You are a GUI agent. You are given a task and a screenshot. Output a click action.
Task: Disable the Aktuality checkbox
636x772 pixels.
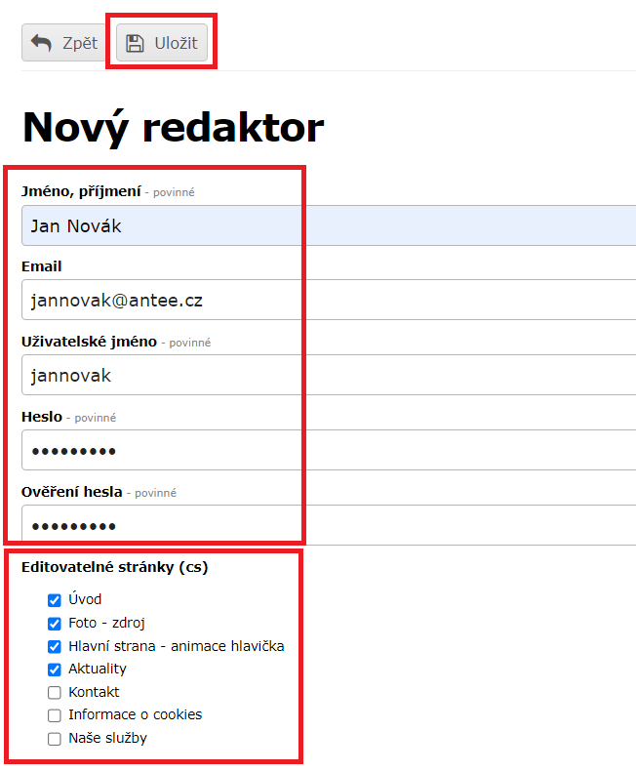(55, 670)
